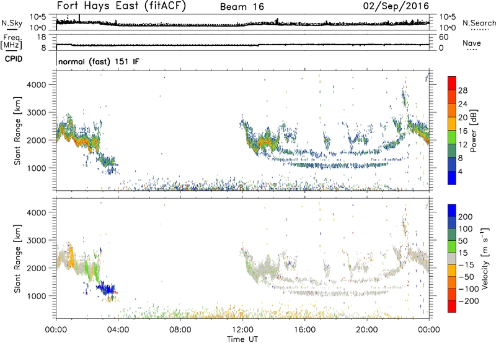Click the 'Power [dB]' colorbar title
The height and width of the screenshot is (343, 496).
[x=474, y=131]
